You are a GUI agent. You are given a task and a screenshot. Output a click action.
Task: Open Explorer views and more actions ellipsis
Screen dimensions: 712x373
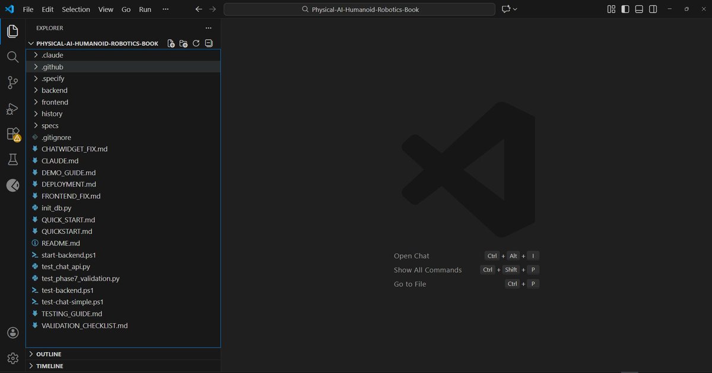point(208,28)
